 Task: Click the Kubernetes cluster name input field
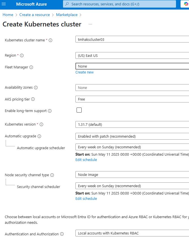coord(132,40)
